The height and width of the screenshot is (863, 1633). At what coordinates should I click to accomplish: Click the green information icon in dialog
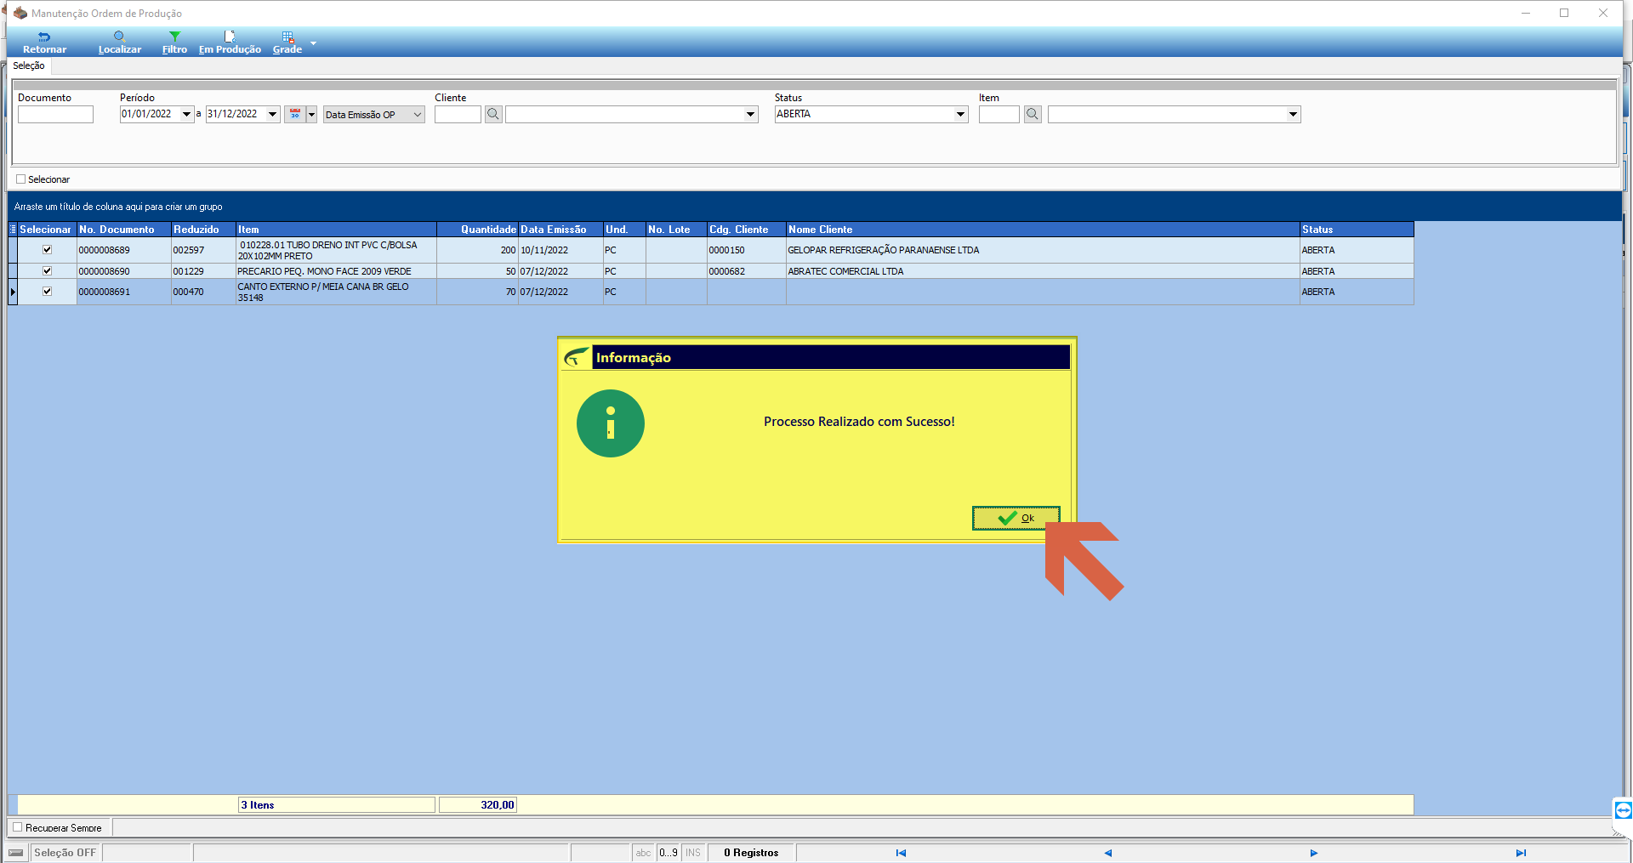611,423
